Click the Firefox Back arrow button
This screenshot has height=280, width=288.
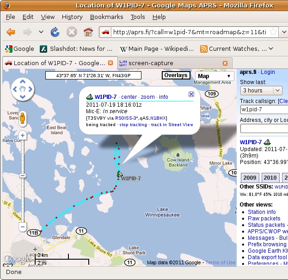11,32
